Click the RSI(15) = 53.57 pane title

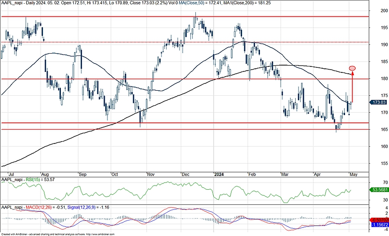28,180
